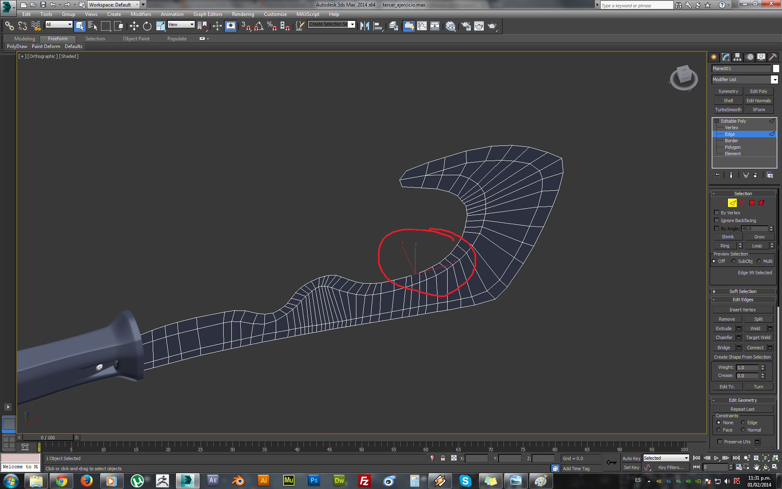Open Blender from the taskbar
The height and width of the screenshot is (489, 782).
pos(238,481)
